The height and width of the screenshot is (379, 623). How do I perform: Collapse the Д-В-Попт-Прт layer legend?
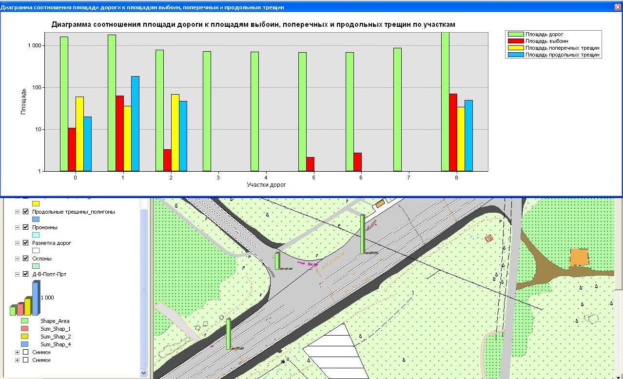[18, 274]
